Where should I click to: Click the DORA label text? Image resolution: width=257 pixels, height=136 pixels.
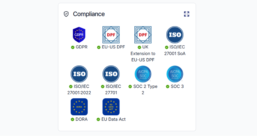click(x=82, y=119)
